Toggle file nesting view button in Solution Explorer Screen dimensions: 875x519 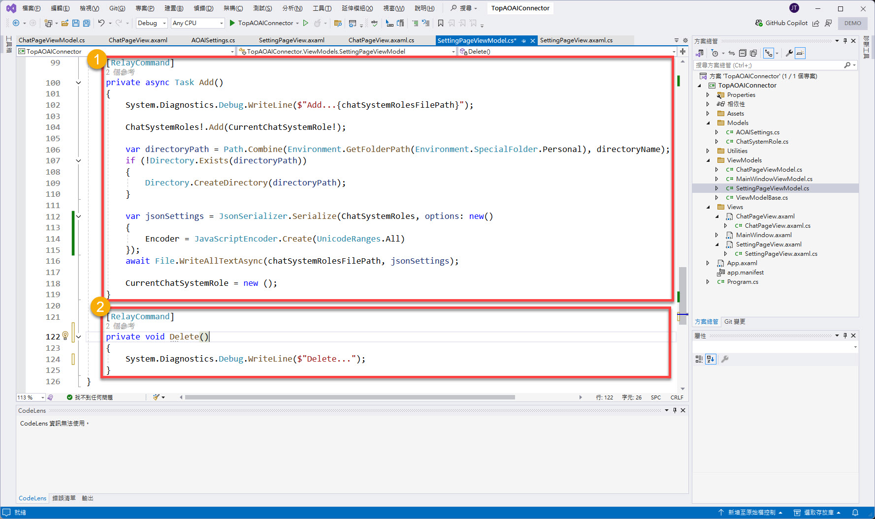point(769,53)
